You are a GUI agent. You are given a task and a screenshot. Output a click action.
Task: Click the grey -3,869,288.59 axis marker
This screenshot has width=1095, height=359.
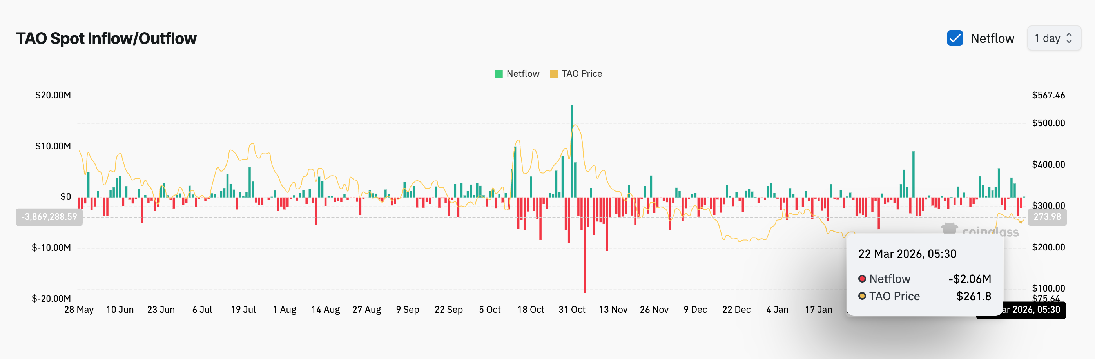(x=49, y=217)
